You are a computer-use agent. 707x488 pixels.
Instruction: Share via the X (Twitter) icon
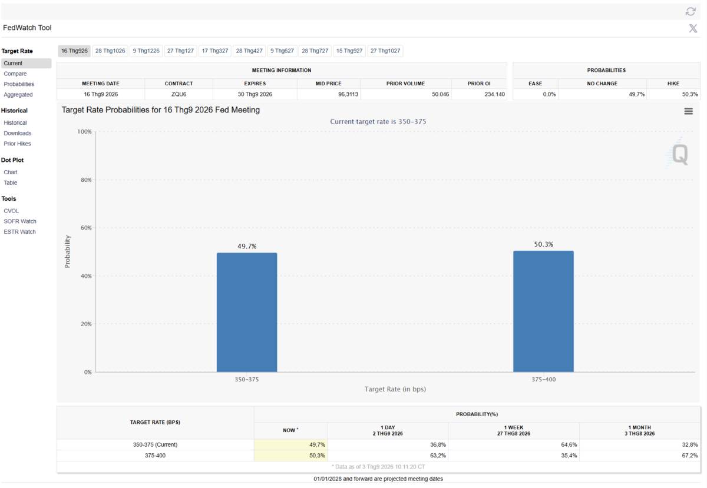(693, 28)
